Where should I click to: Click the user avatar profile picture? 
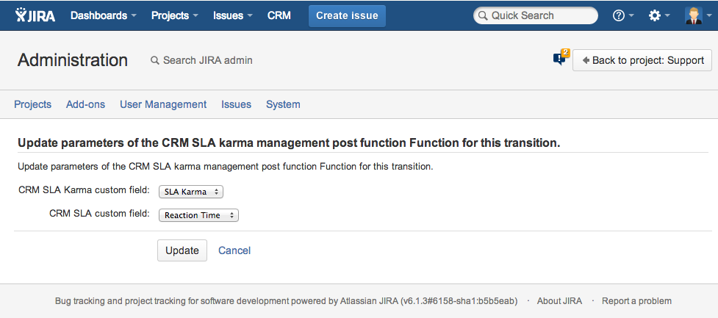pyautogui.click(x=693, y=15)
